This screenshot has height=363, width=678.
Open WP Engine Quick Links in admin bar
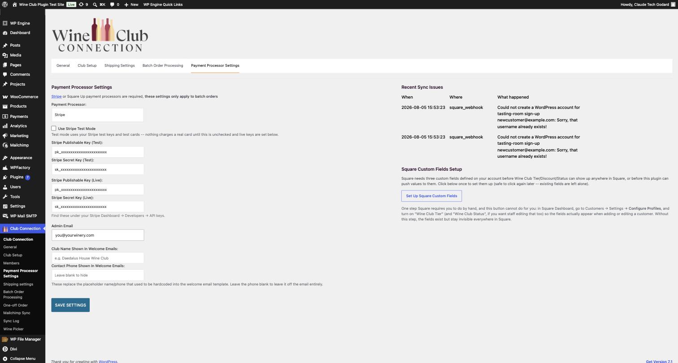pos(163,4)
